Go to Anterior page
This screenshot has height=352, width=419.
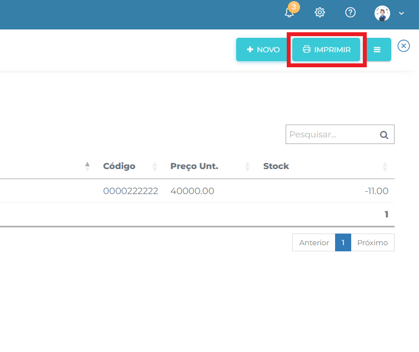click(314, 242)
